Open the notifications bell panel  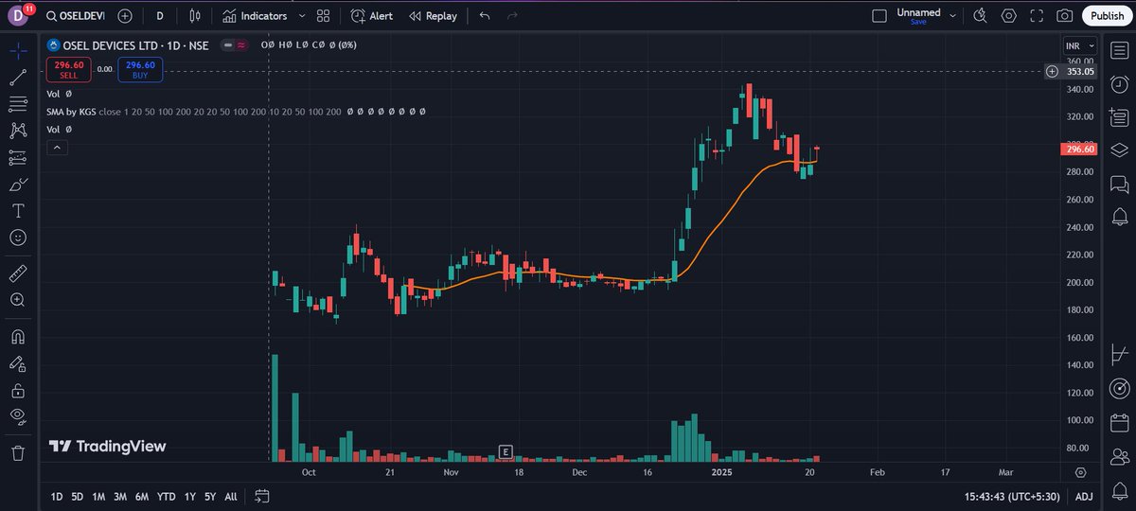pos(1119,218)
